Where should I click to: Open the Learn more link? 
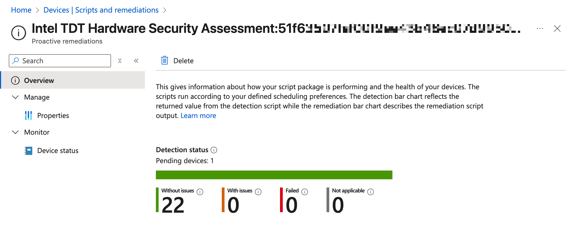pos(198,116)
